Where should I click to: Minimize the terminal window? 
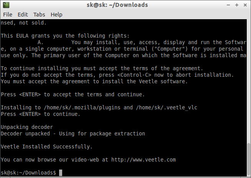click(x=228, y=5)
